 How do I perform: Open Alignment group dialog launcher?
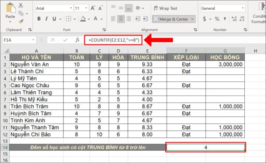click(196, 30)
